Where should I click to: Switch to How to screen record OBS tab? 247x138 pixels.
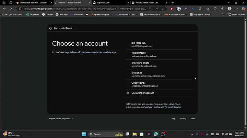[x=150, y=3]
